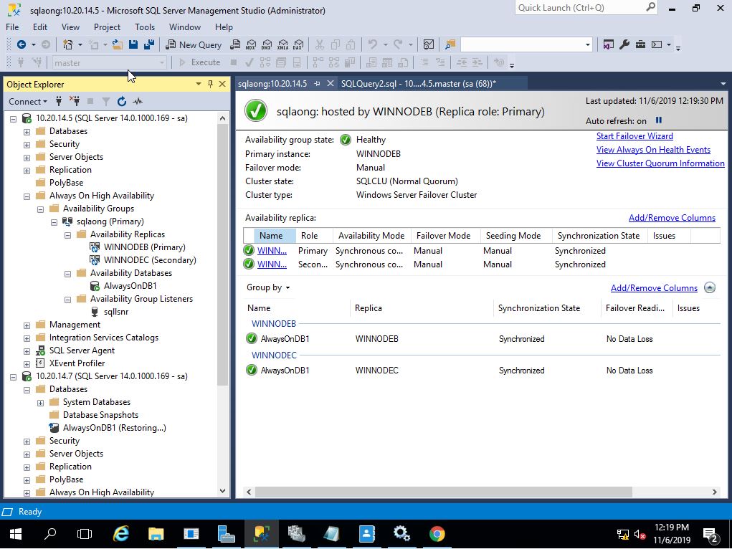Click the Navigate Backward arrow icon
This screenshot has width=732, height=549.
22,44
